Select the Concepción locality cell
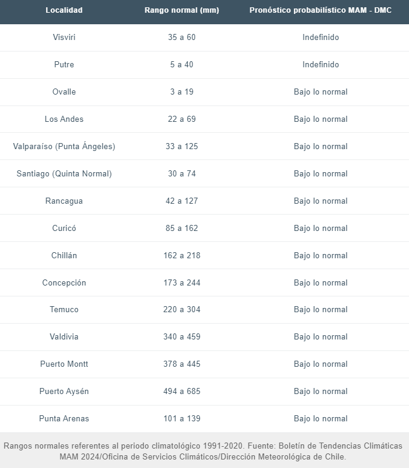Image resolution: width=409 pixels, height=468 pixels. pyautogui.click(x=64, y=282)
